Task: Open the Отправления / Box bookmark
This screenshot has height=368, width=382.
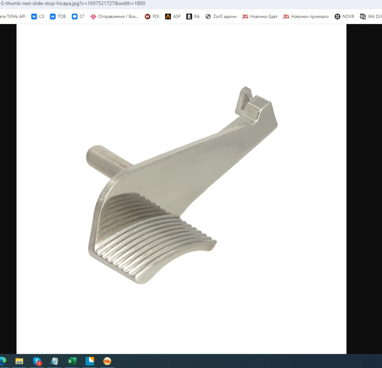Action: pos(115,16)
